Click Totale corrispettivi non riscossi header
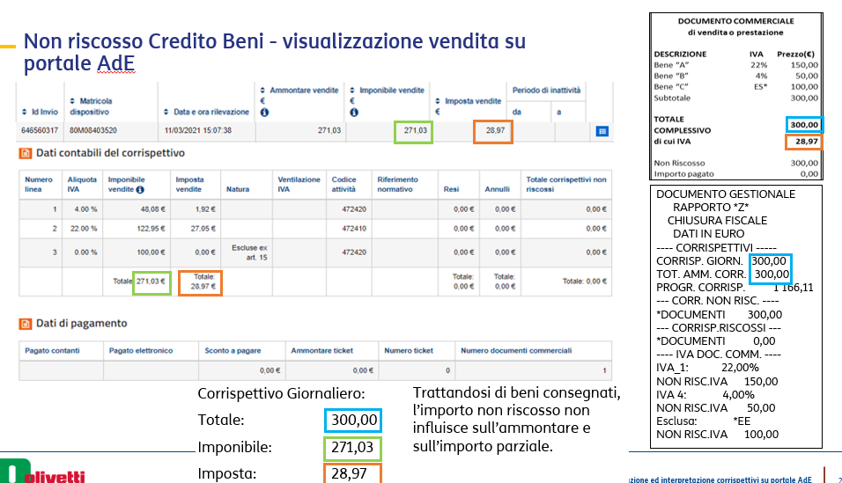The height and width of the screenshot is (483, 842). (x=565, y=184)
